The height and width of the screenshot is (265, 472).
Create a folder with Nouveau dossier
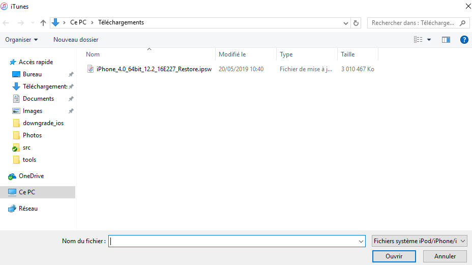[x=76, y=40]
